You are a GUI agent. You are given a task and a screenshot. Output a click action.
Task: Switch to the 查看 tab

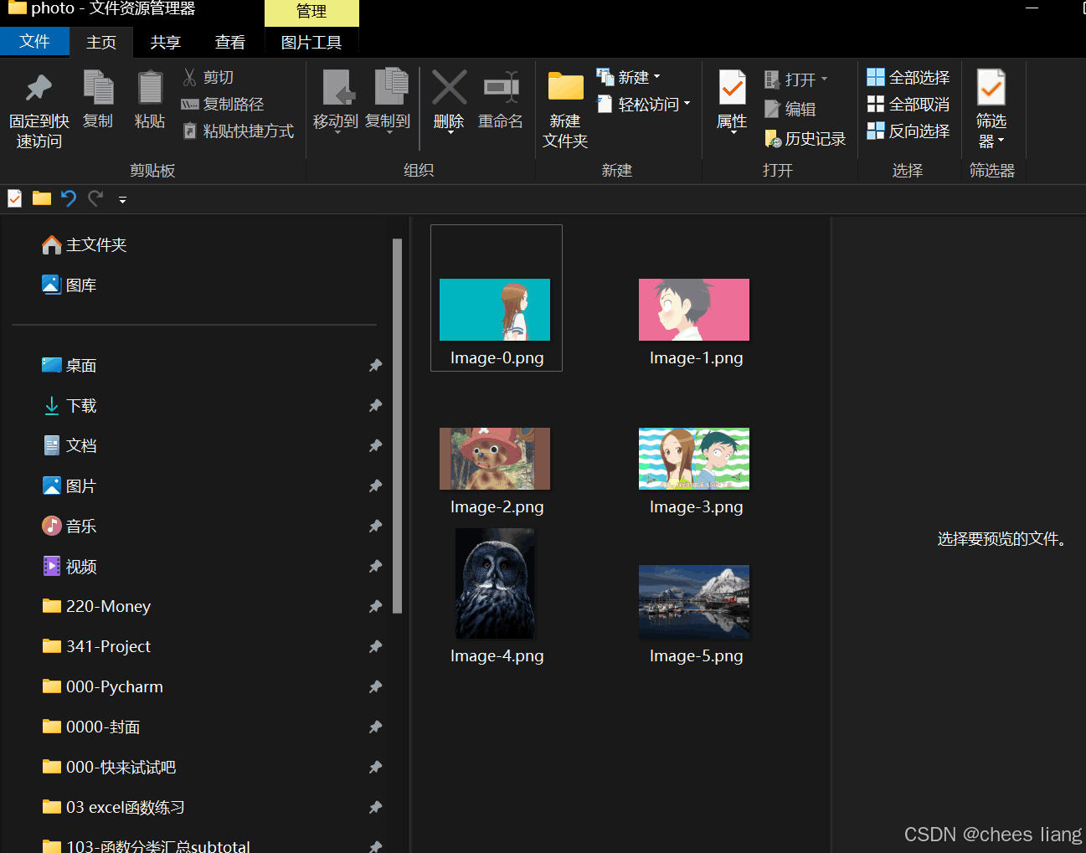(x=230, y=42)
